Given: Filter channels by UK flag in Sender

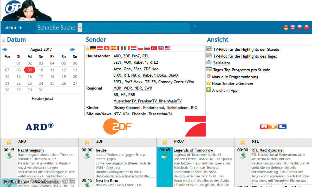Looking at the screenshot, I should pos(161,48).
